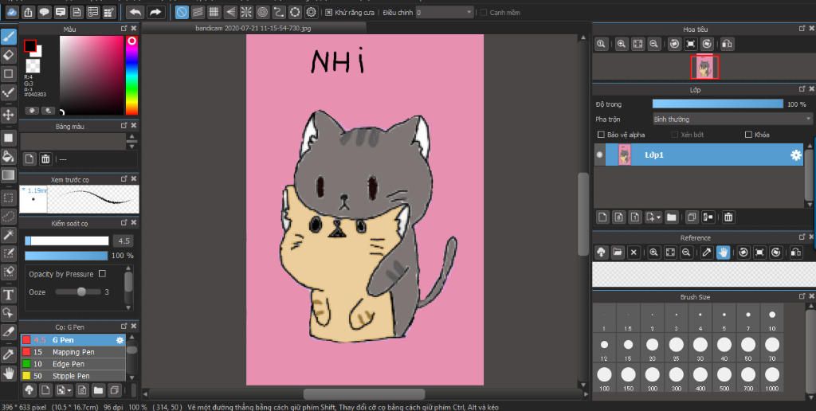This screenshot has width=816, height=411.
Task: Open snap settings gear
Action: 312,11
